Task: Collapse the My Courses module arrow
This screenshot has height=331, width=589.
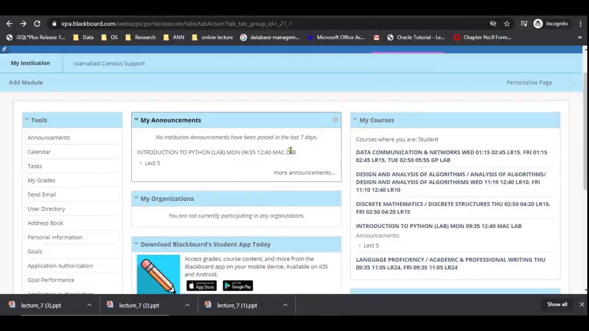Action: coord(355,120)
